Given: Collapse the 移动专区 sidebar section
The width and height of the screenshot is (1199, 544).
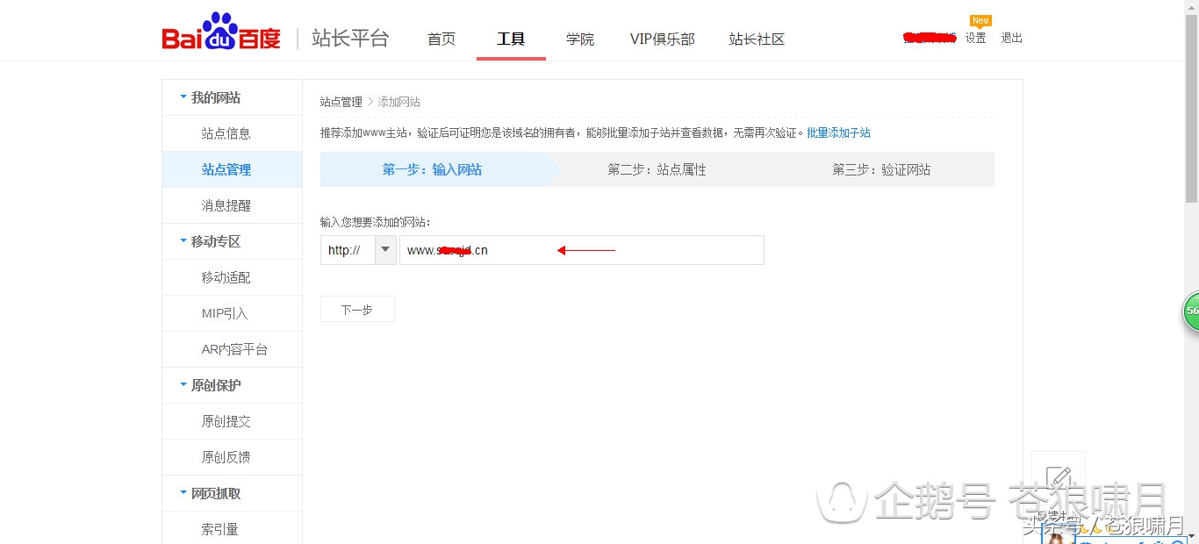Looking at the screenshot, I should pyautogui.click(x=213, y=240).
